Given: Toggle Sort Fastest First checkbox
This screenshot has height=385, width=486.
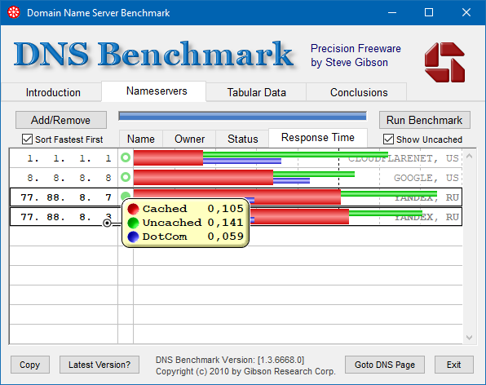Looking at the screenshot, I should coord(27,139).
